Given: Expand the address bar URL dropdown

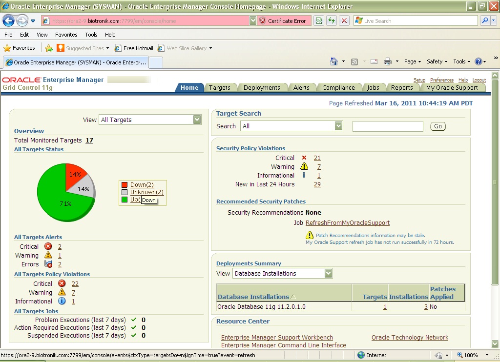Looking at the screenshot, I should (253, 20).
